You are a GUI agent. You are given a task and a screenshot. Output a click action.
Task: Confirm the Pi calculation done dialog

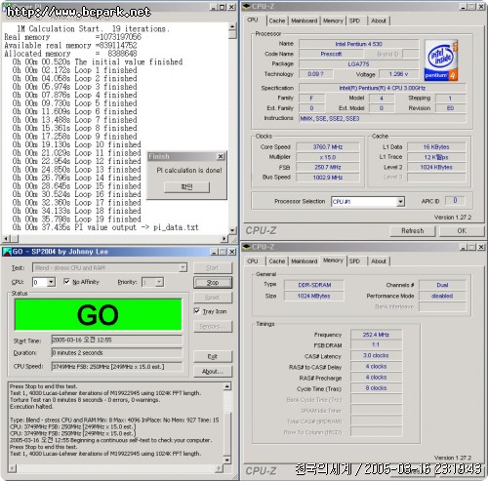pos(186,187)
